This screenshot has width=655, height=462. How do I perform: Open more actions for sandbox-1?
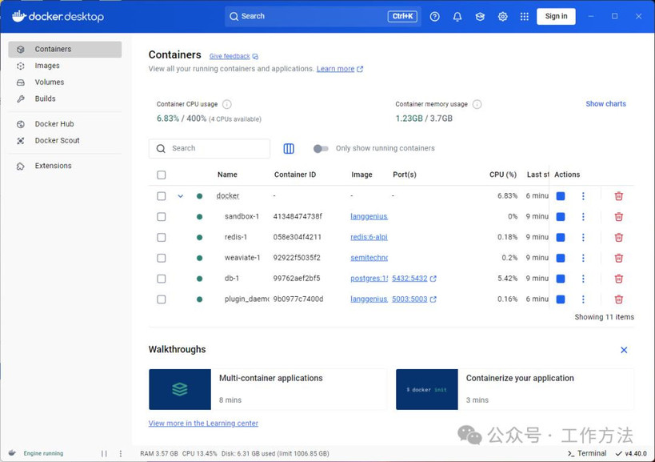point(583,216)
